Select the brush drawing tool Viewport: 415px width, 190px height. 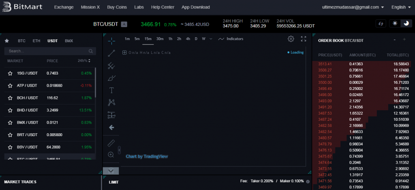tap(111, 78)
